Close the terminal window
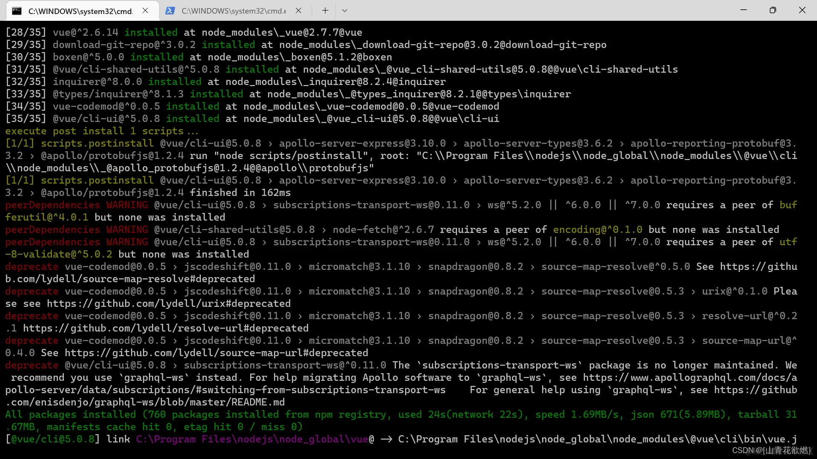Viewport: 817px width, 459px height. 802,10
